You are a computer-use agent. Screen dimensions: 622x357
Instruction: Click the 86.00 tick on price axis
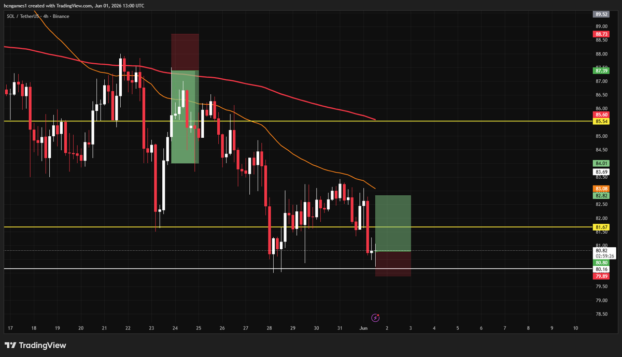coord(602,109)
